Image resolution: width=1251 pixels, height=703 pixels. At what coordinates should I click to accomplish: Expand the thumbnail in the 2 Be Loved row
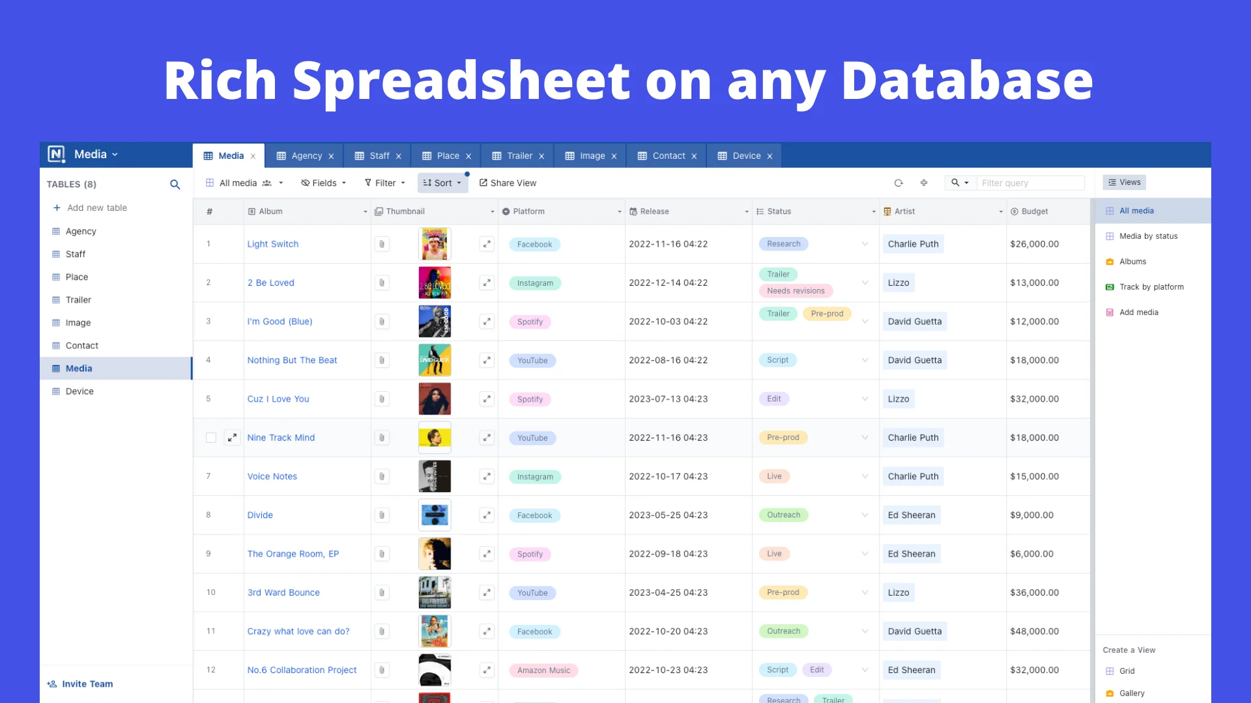487,283
